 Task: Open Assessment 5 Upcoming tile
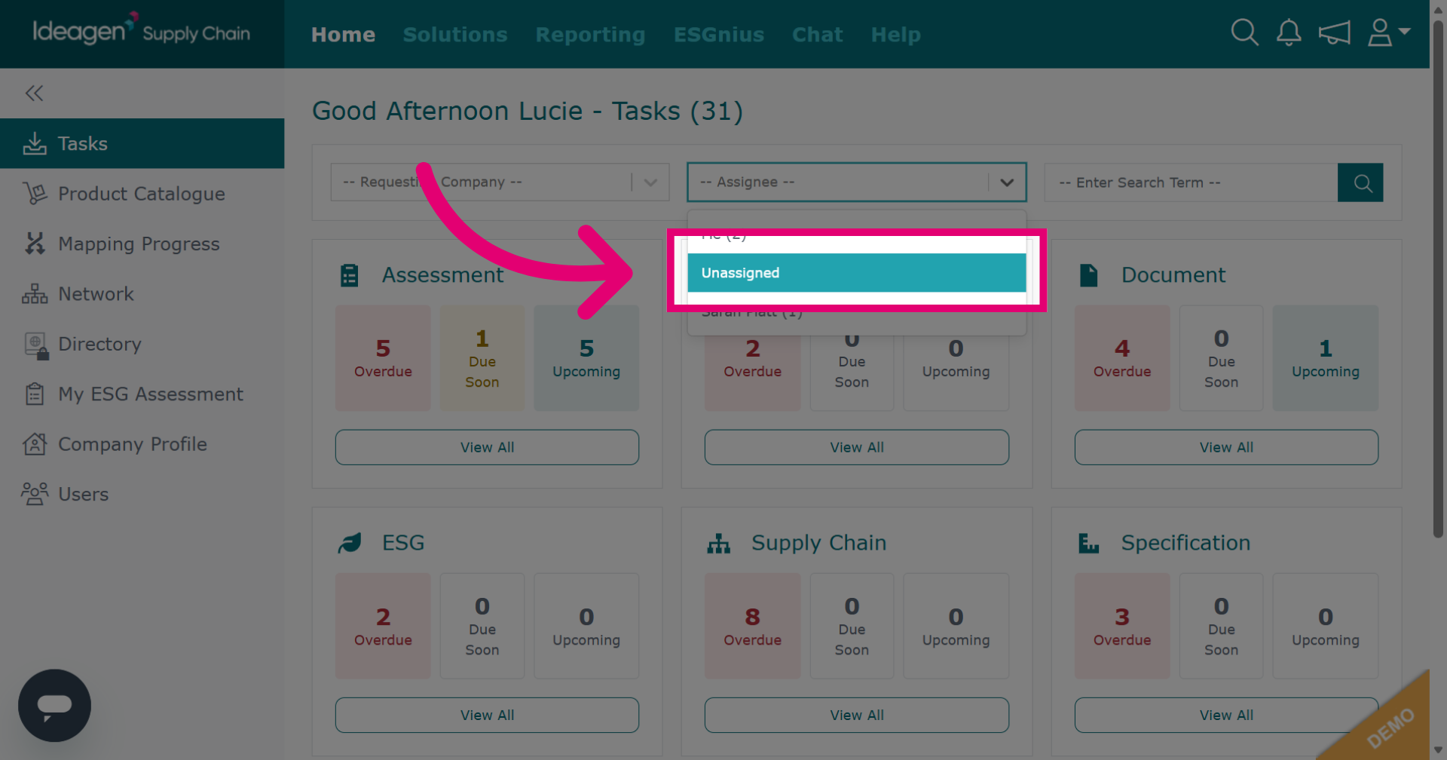click(x=586, y=358)
